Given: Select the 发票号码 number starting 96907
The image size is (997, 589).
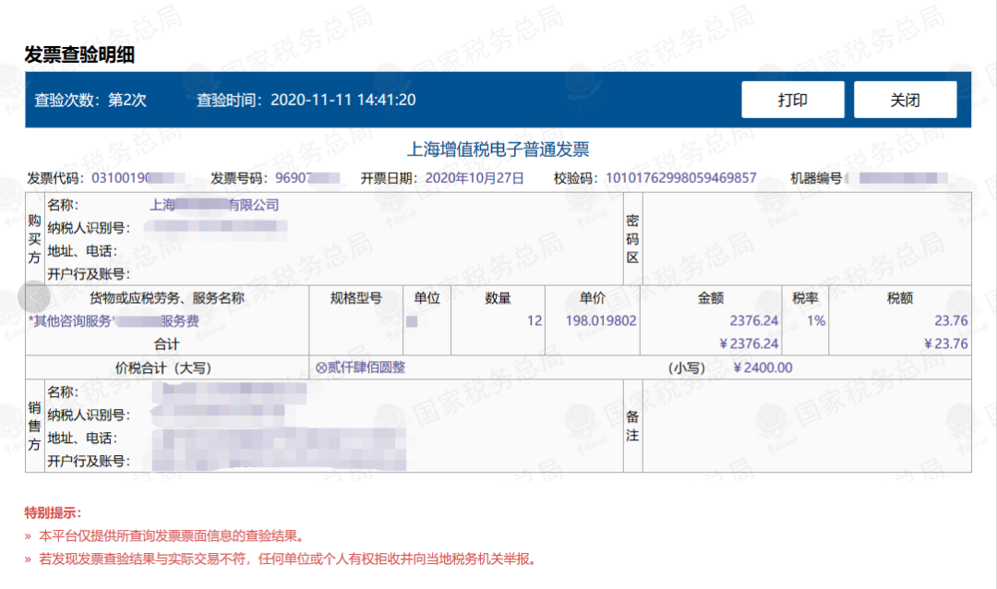Looking at the screenshot, I should [x=305, y=178].
